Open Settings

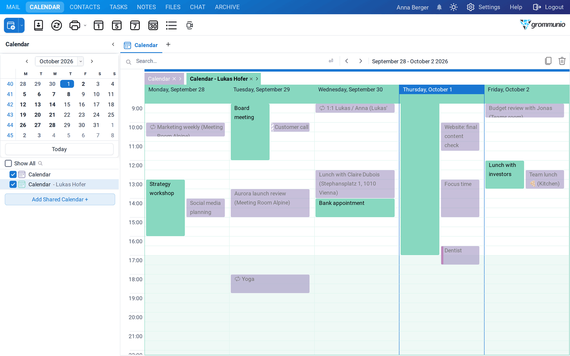pyautogui.click(x=483, y=7)
